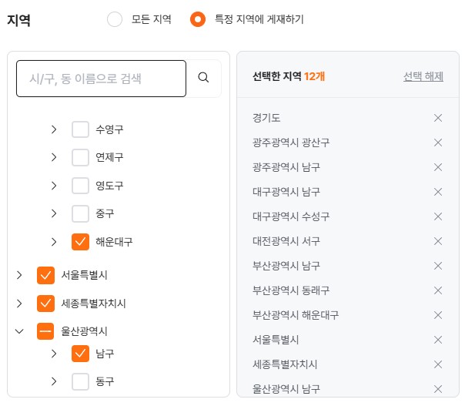Click the search magnifier icon
The height and width of the screenshot is (406, 465).
click(203, 78)
